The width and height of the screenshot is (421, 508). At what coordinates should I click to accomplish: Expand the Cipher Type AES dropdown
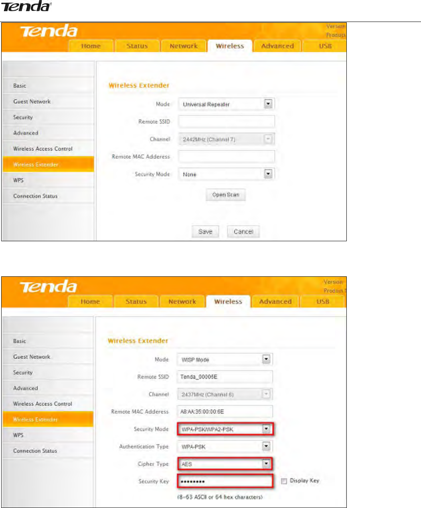tap(225, 464)
